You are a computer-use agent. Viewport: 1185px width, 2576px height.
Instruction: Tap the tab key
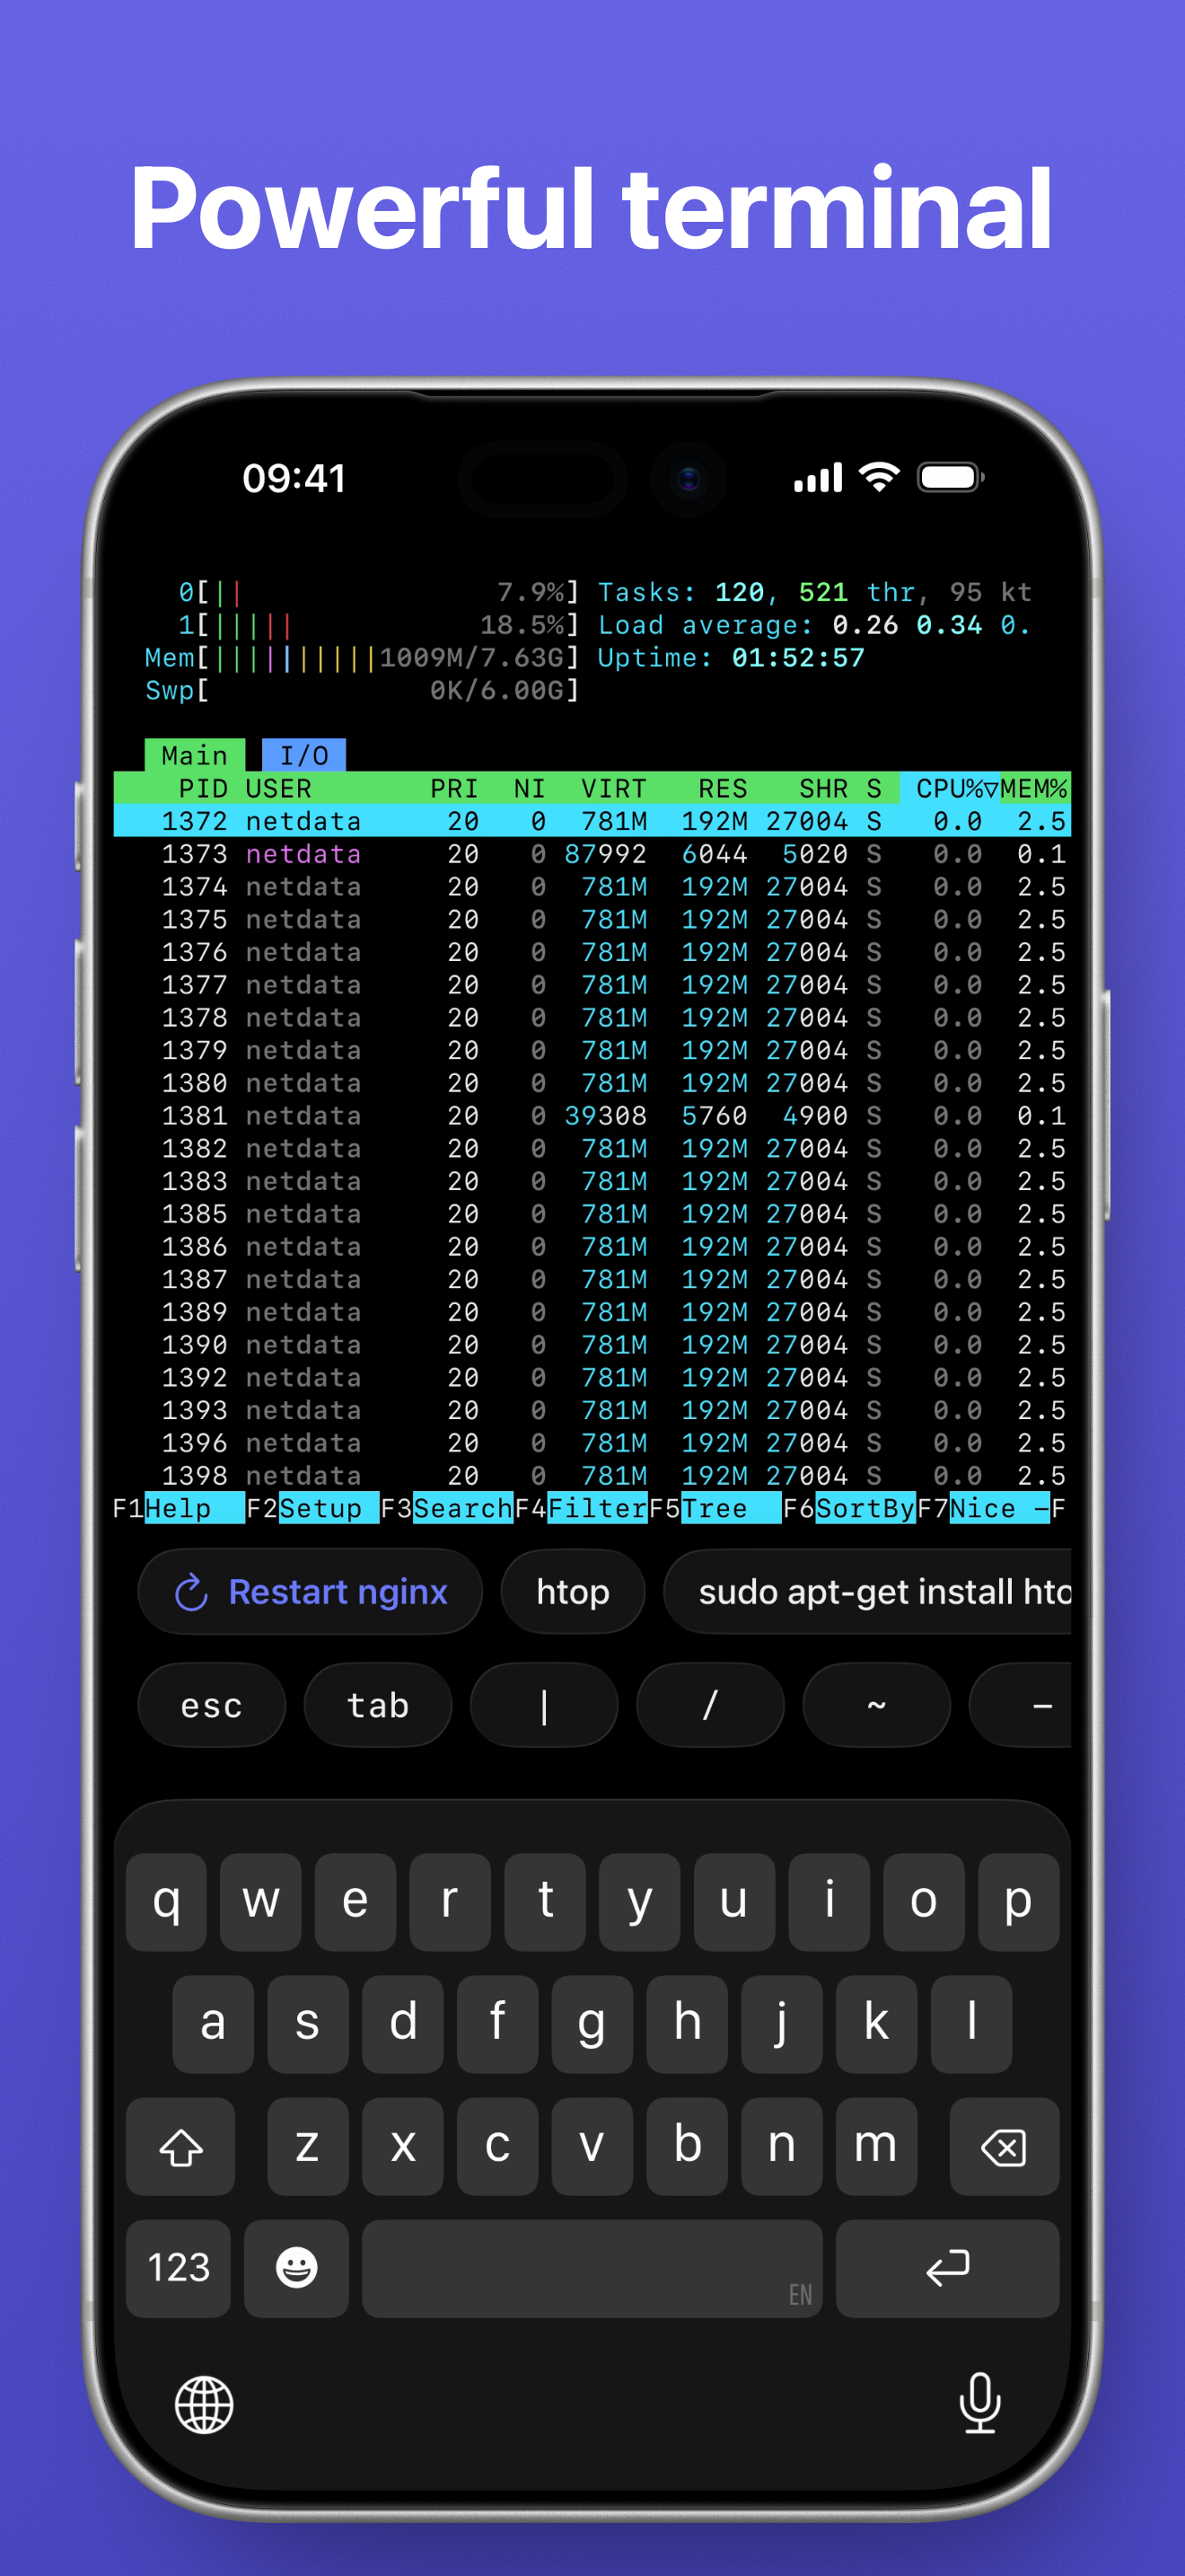point(378,1705)
